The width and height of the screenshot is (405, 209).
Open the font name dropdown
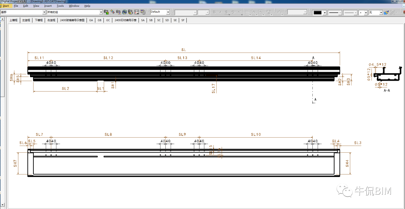tap(195, 12)
